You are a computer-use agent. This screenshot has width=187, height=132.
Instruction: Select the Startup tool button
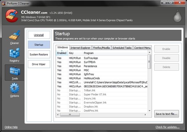coord(39,45)
